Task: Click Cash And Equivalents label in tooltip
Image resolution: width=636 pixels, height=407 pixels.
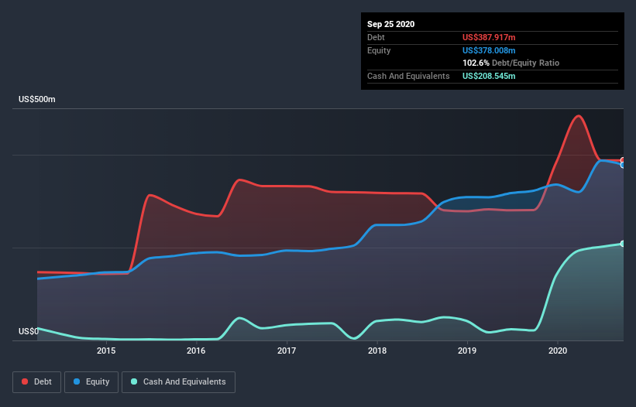Action: 408,76
